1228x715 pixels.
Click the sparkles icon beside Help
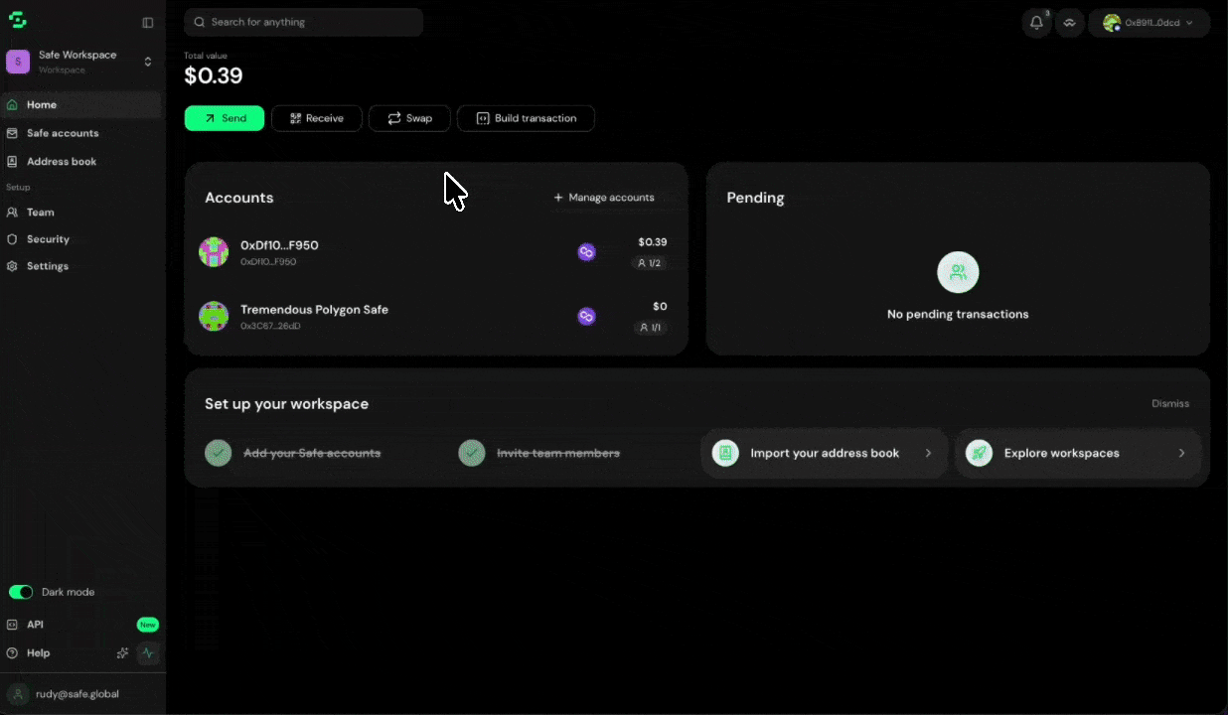click(x=122, y=653)
